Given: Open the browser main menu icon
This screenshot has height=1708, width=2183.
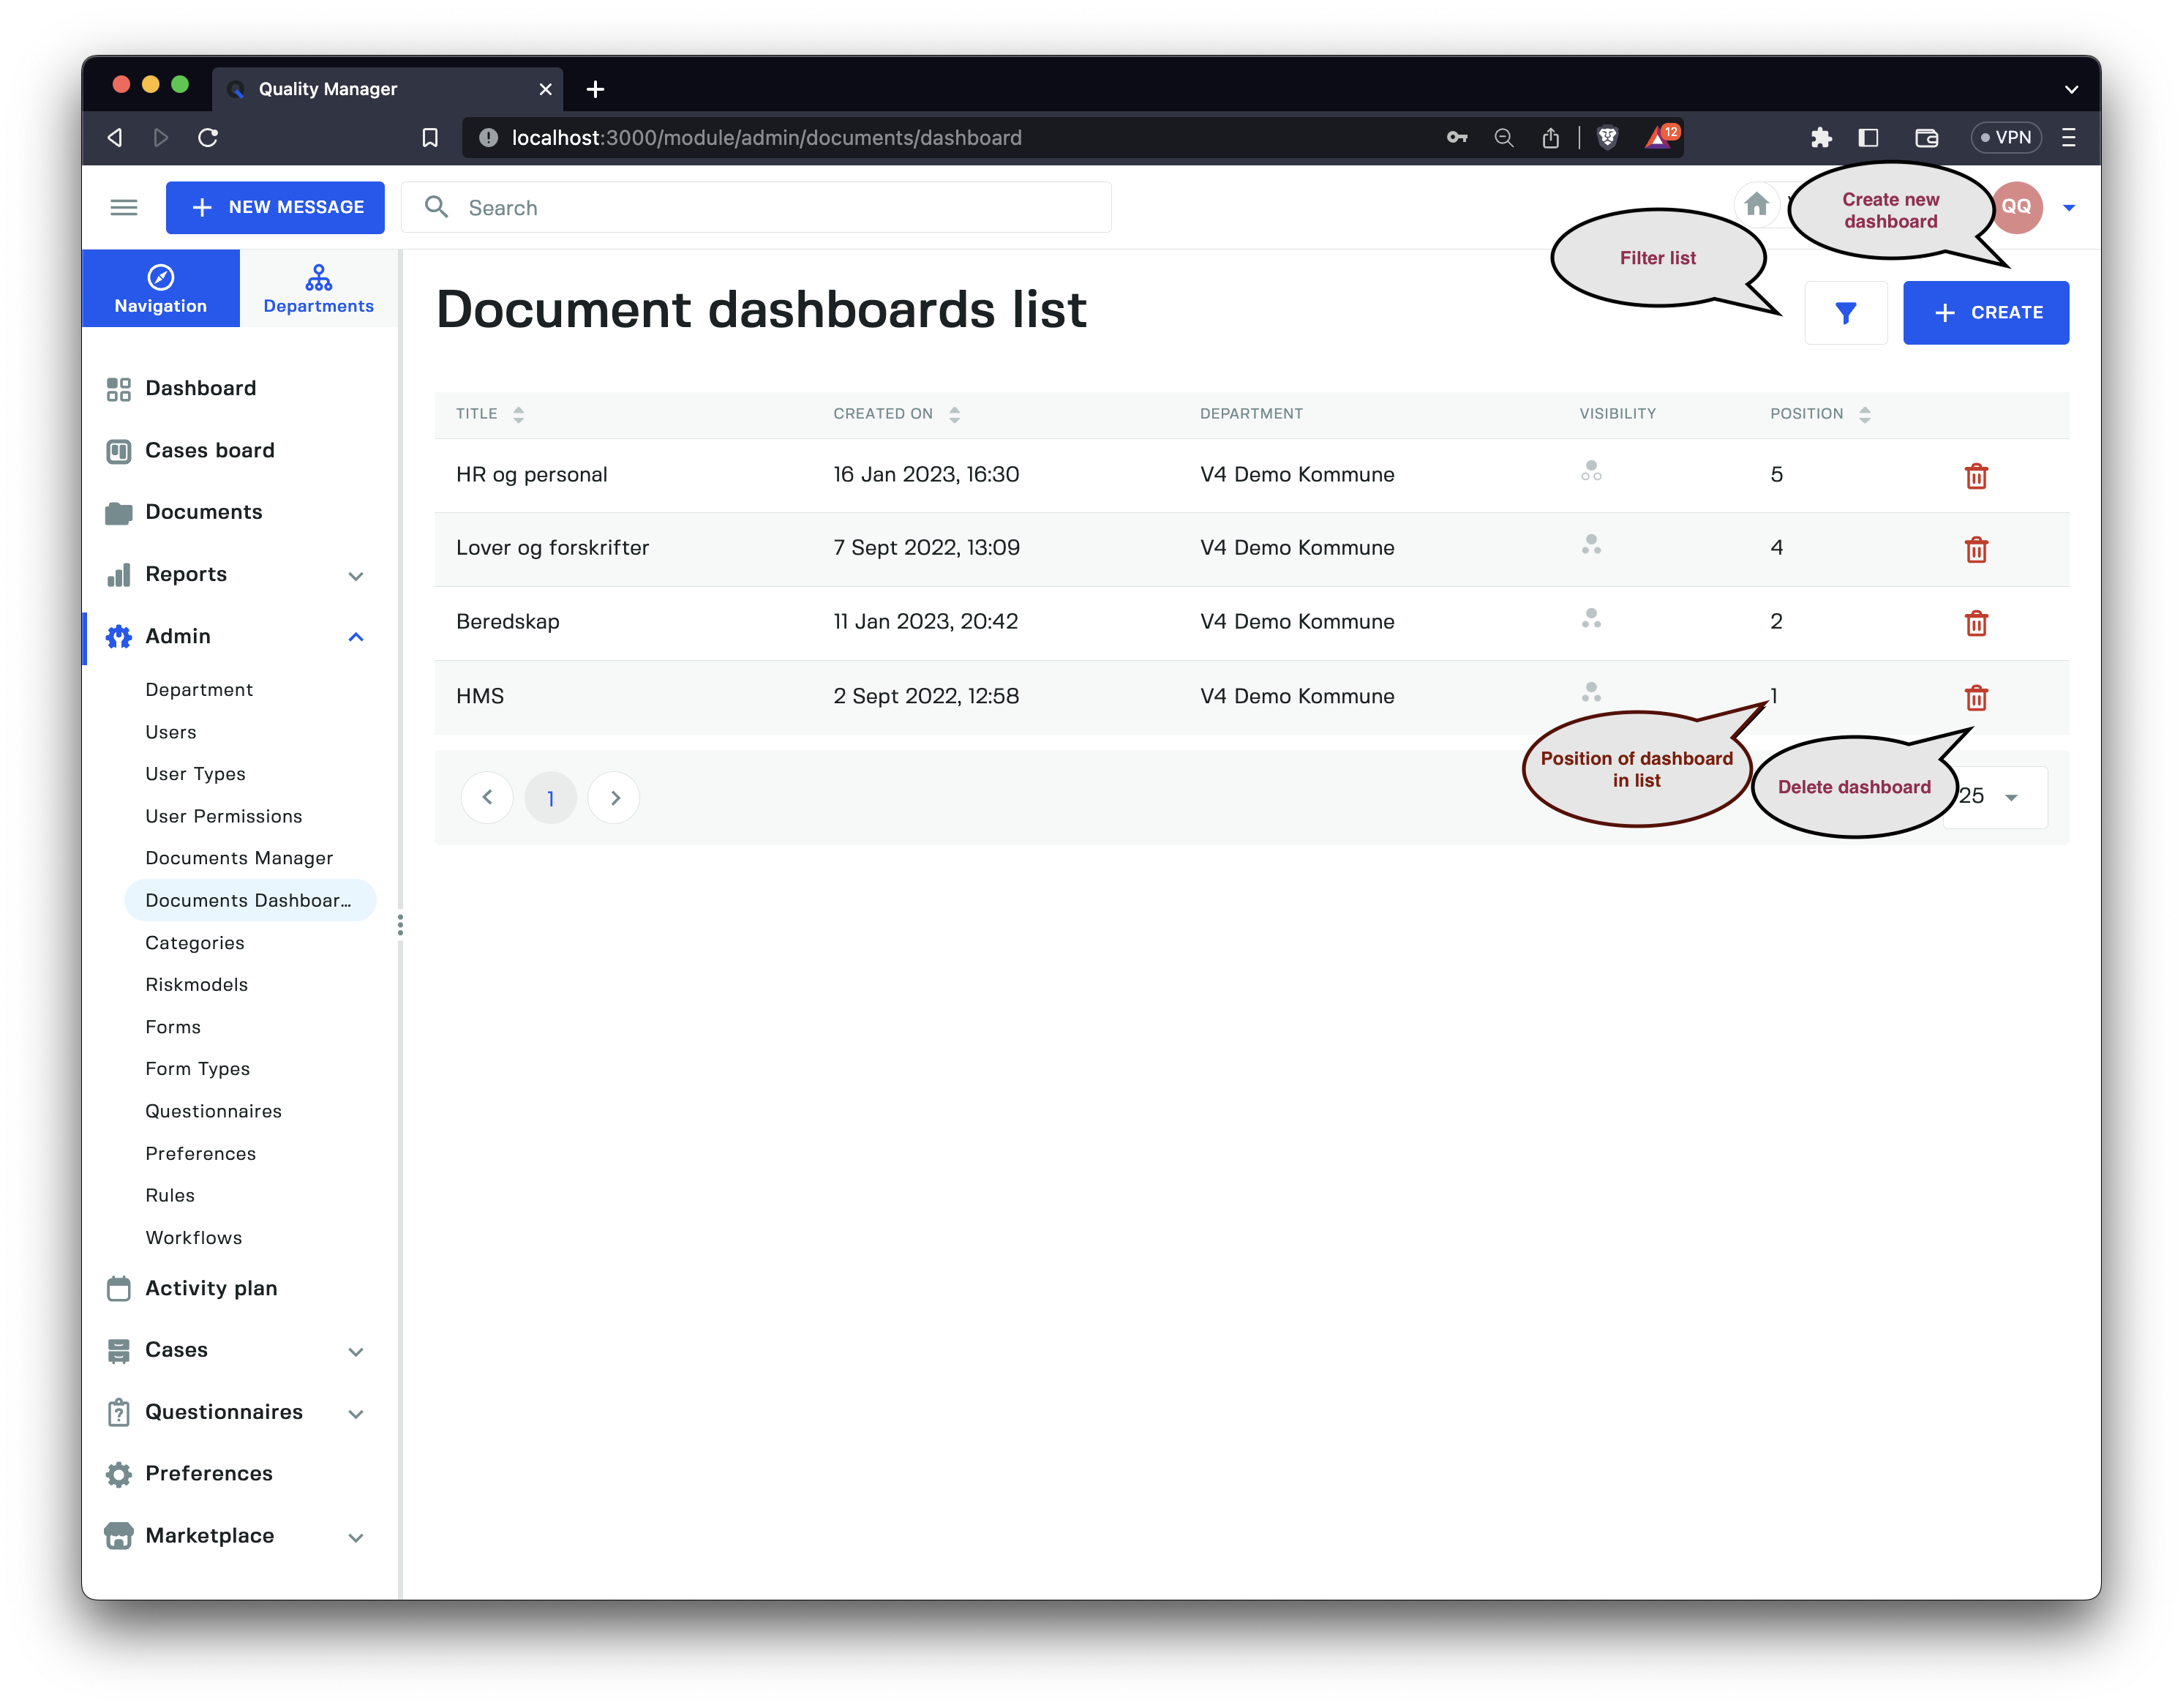Looking at the screenshot, I should pos(2068,138).
